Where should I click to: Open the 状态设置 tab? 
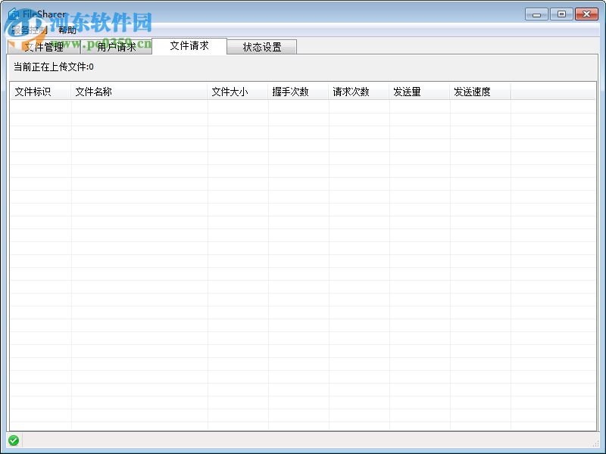(x=261, y=46)
